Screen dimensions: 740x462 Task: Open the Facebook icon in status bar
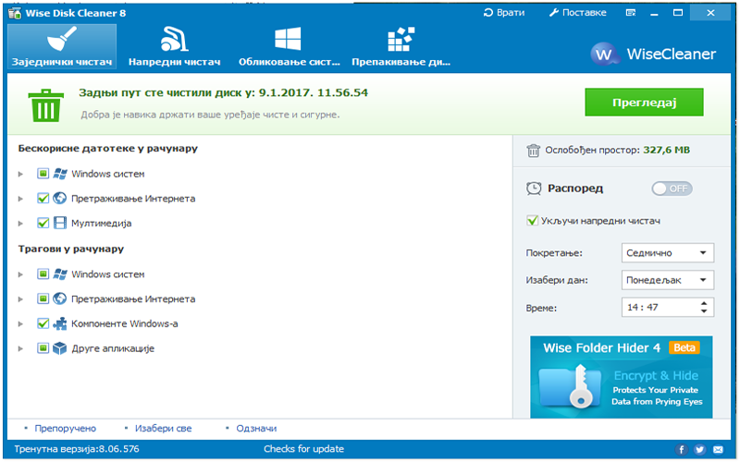[682, 449]
